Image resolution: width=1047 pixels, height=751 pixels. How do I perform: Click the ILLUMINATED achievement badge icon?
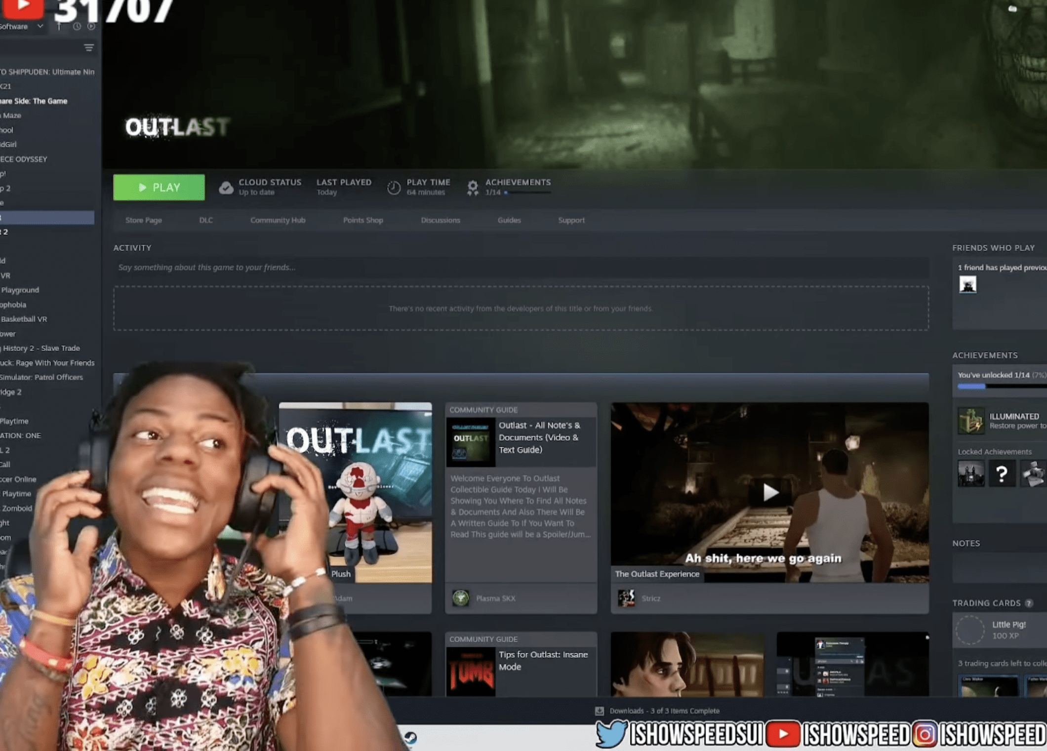pos(970,421)
